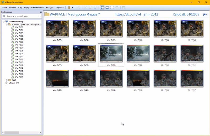Screen dimensions: 210x136
Task: Expand the TEST folder tree node
Action: point(7,80)
